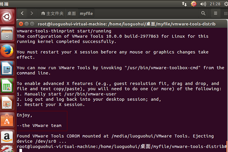228x152 pixels.
Task: Select the myfile path segment
Action: 87,13
